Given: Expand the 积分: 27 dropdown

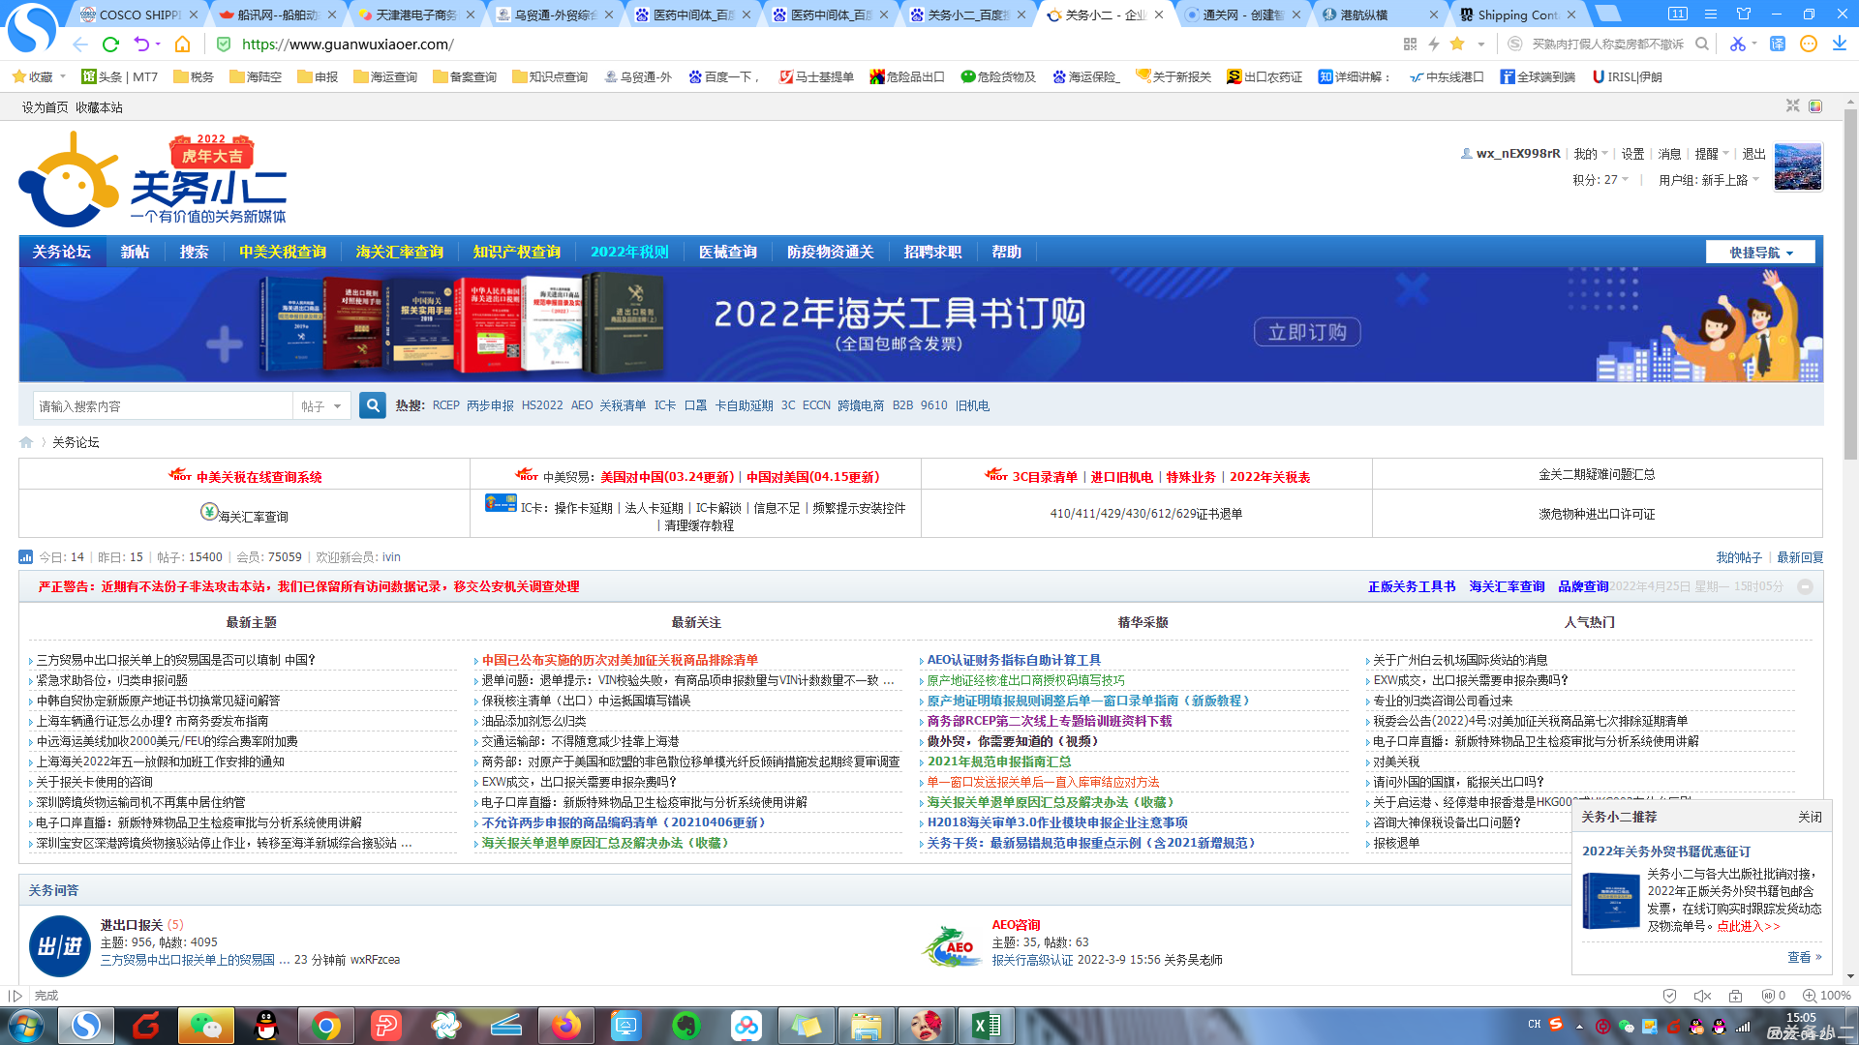Looking at the screenshot, I should pyautogui.click(x=1600, y=180).
